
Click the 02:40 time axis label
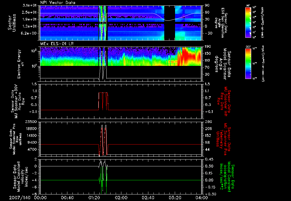coord(148,198)
